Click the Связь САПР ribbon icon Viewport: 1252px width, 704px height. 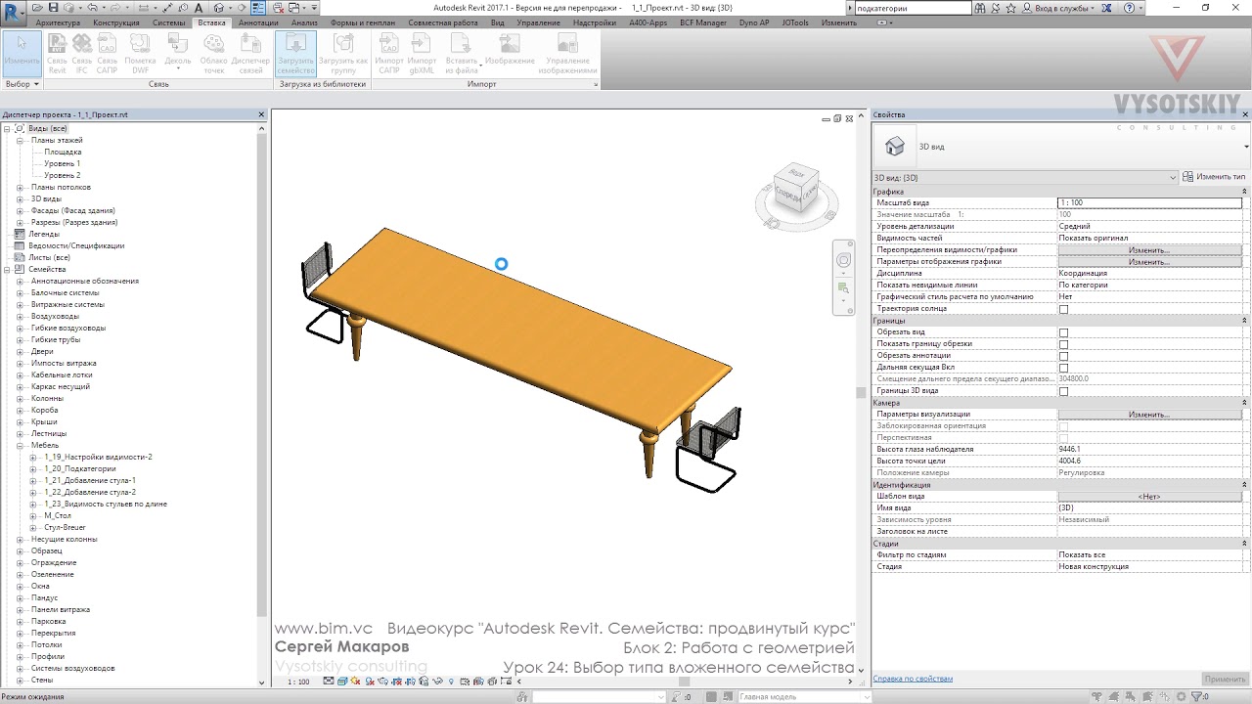click(x=107, y=54)
